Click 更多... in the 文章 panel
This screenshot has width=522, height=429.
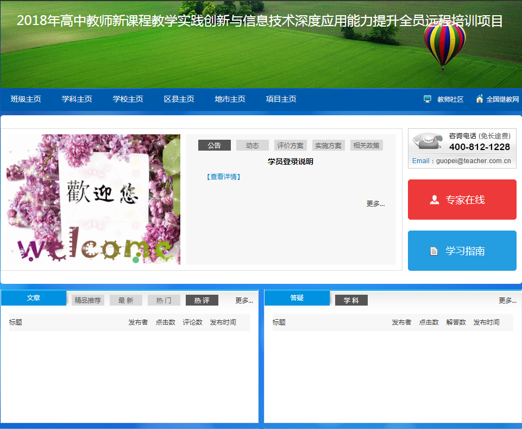coord(244,301)
